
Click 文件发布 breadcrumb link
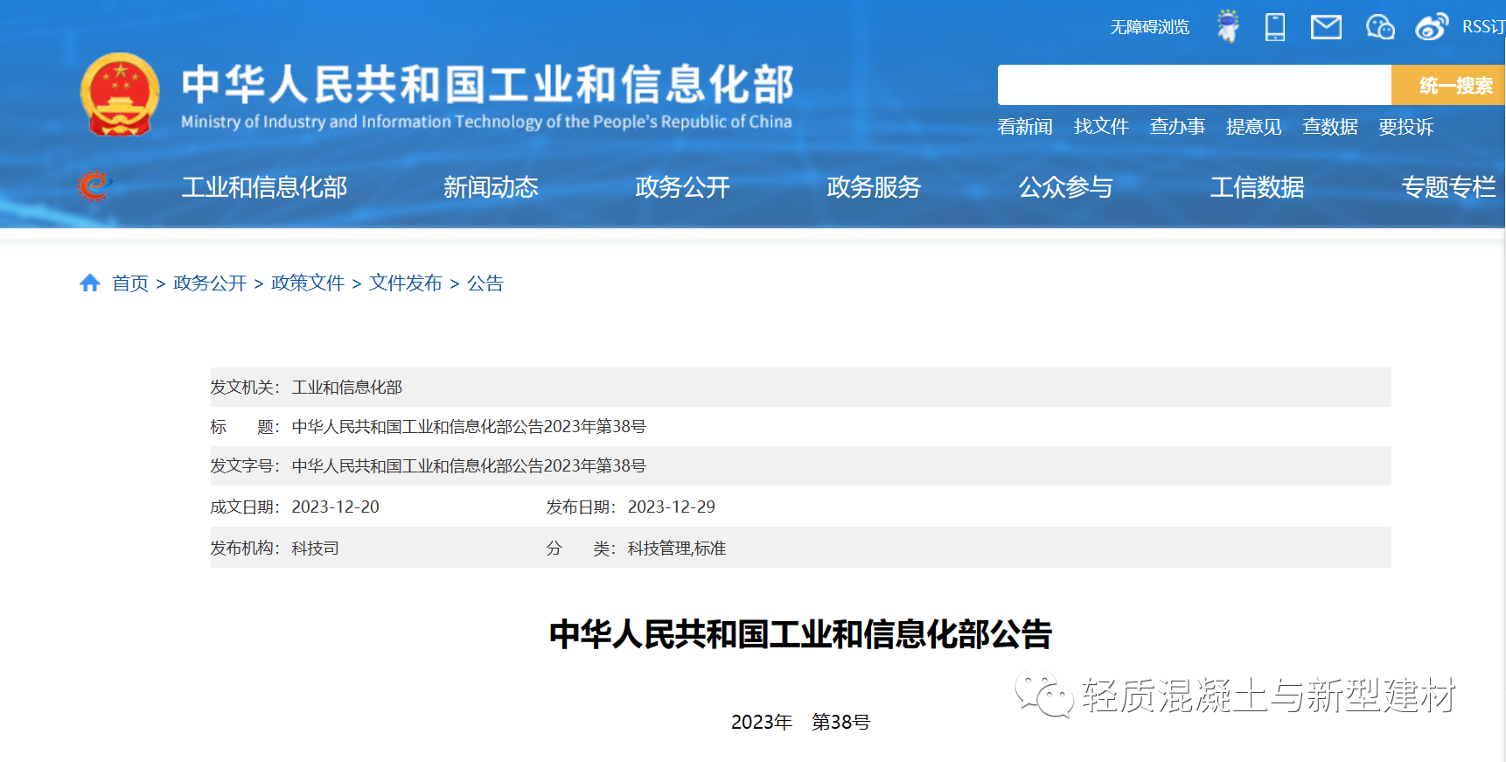(x=406, y=283)
